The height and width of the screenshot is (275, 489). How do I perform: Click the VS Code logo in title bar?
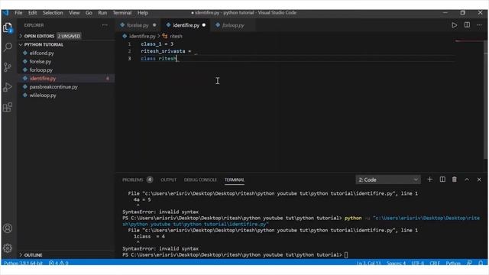point(6,13)
